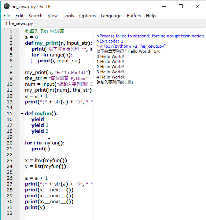Viewport: 206px width, 220px height.
Task: Open the Options menu
Action: (87, 16)
